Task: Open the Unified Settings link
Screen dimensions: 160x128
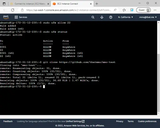Action: click(x=75, y=121)
